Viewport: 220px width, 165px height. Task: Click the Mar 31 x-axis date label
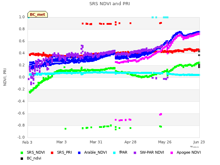click(x=96, y=142)
